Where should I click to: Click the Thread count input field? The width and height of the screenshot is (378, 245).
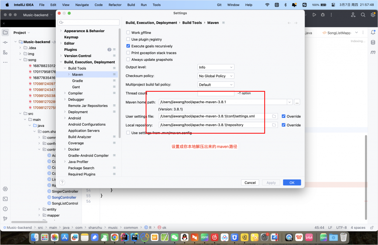pyautogui.click(x=216, y=93)
